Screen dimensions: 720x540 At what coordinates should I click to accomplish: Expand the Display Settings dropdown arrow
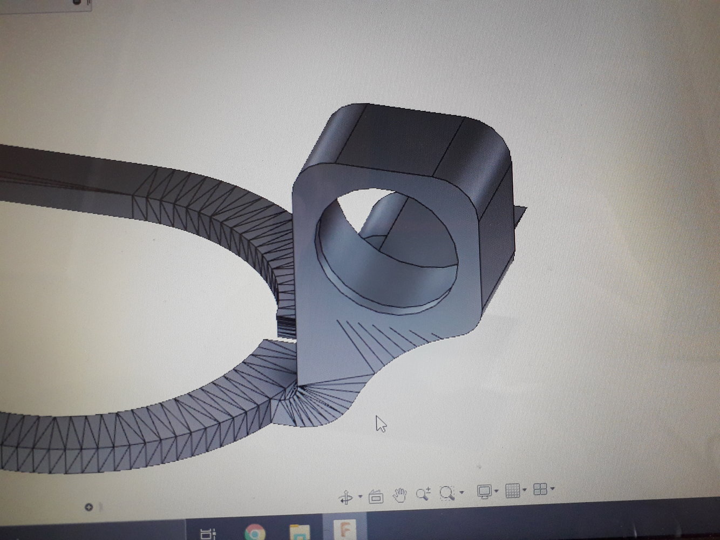point(497,491)
